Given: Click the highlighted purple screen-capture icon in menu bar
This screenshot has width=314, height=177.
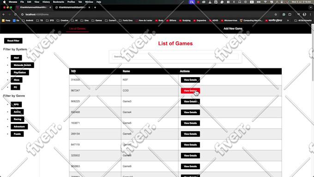Looking at the screenshot, I should coord(192,2).
